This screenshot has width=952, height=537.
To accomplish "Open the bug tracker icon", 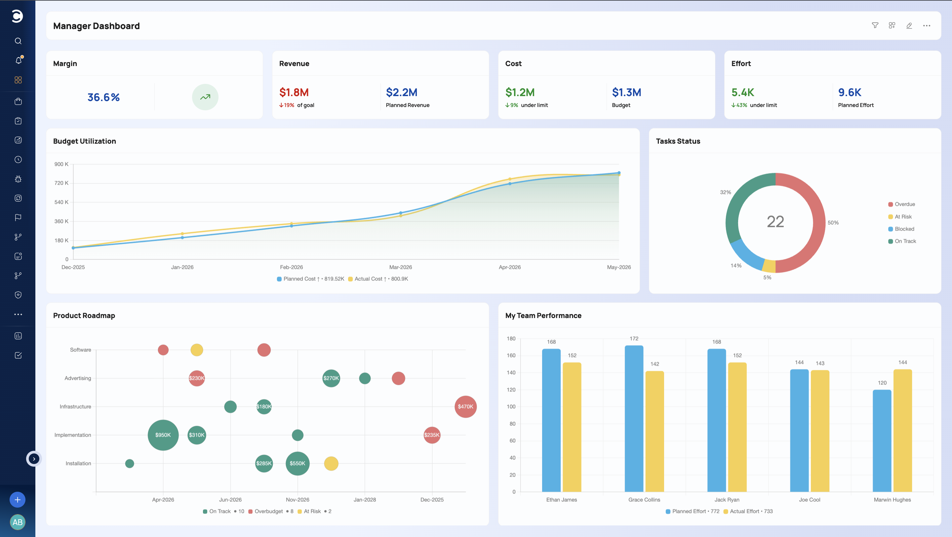I will pyautogui.click(x=18, y=179).
